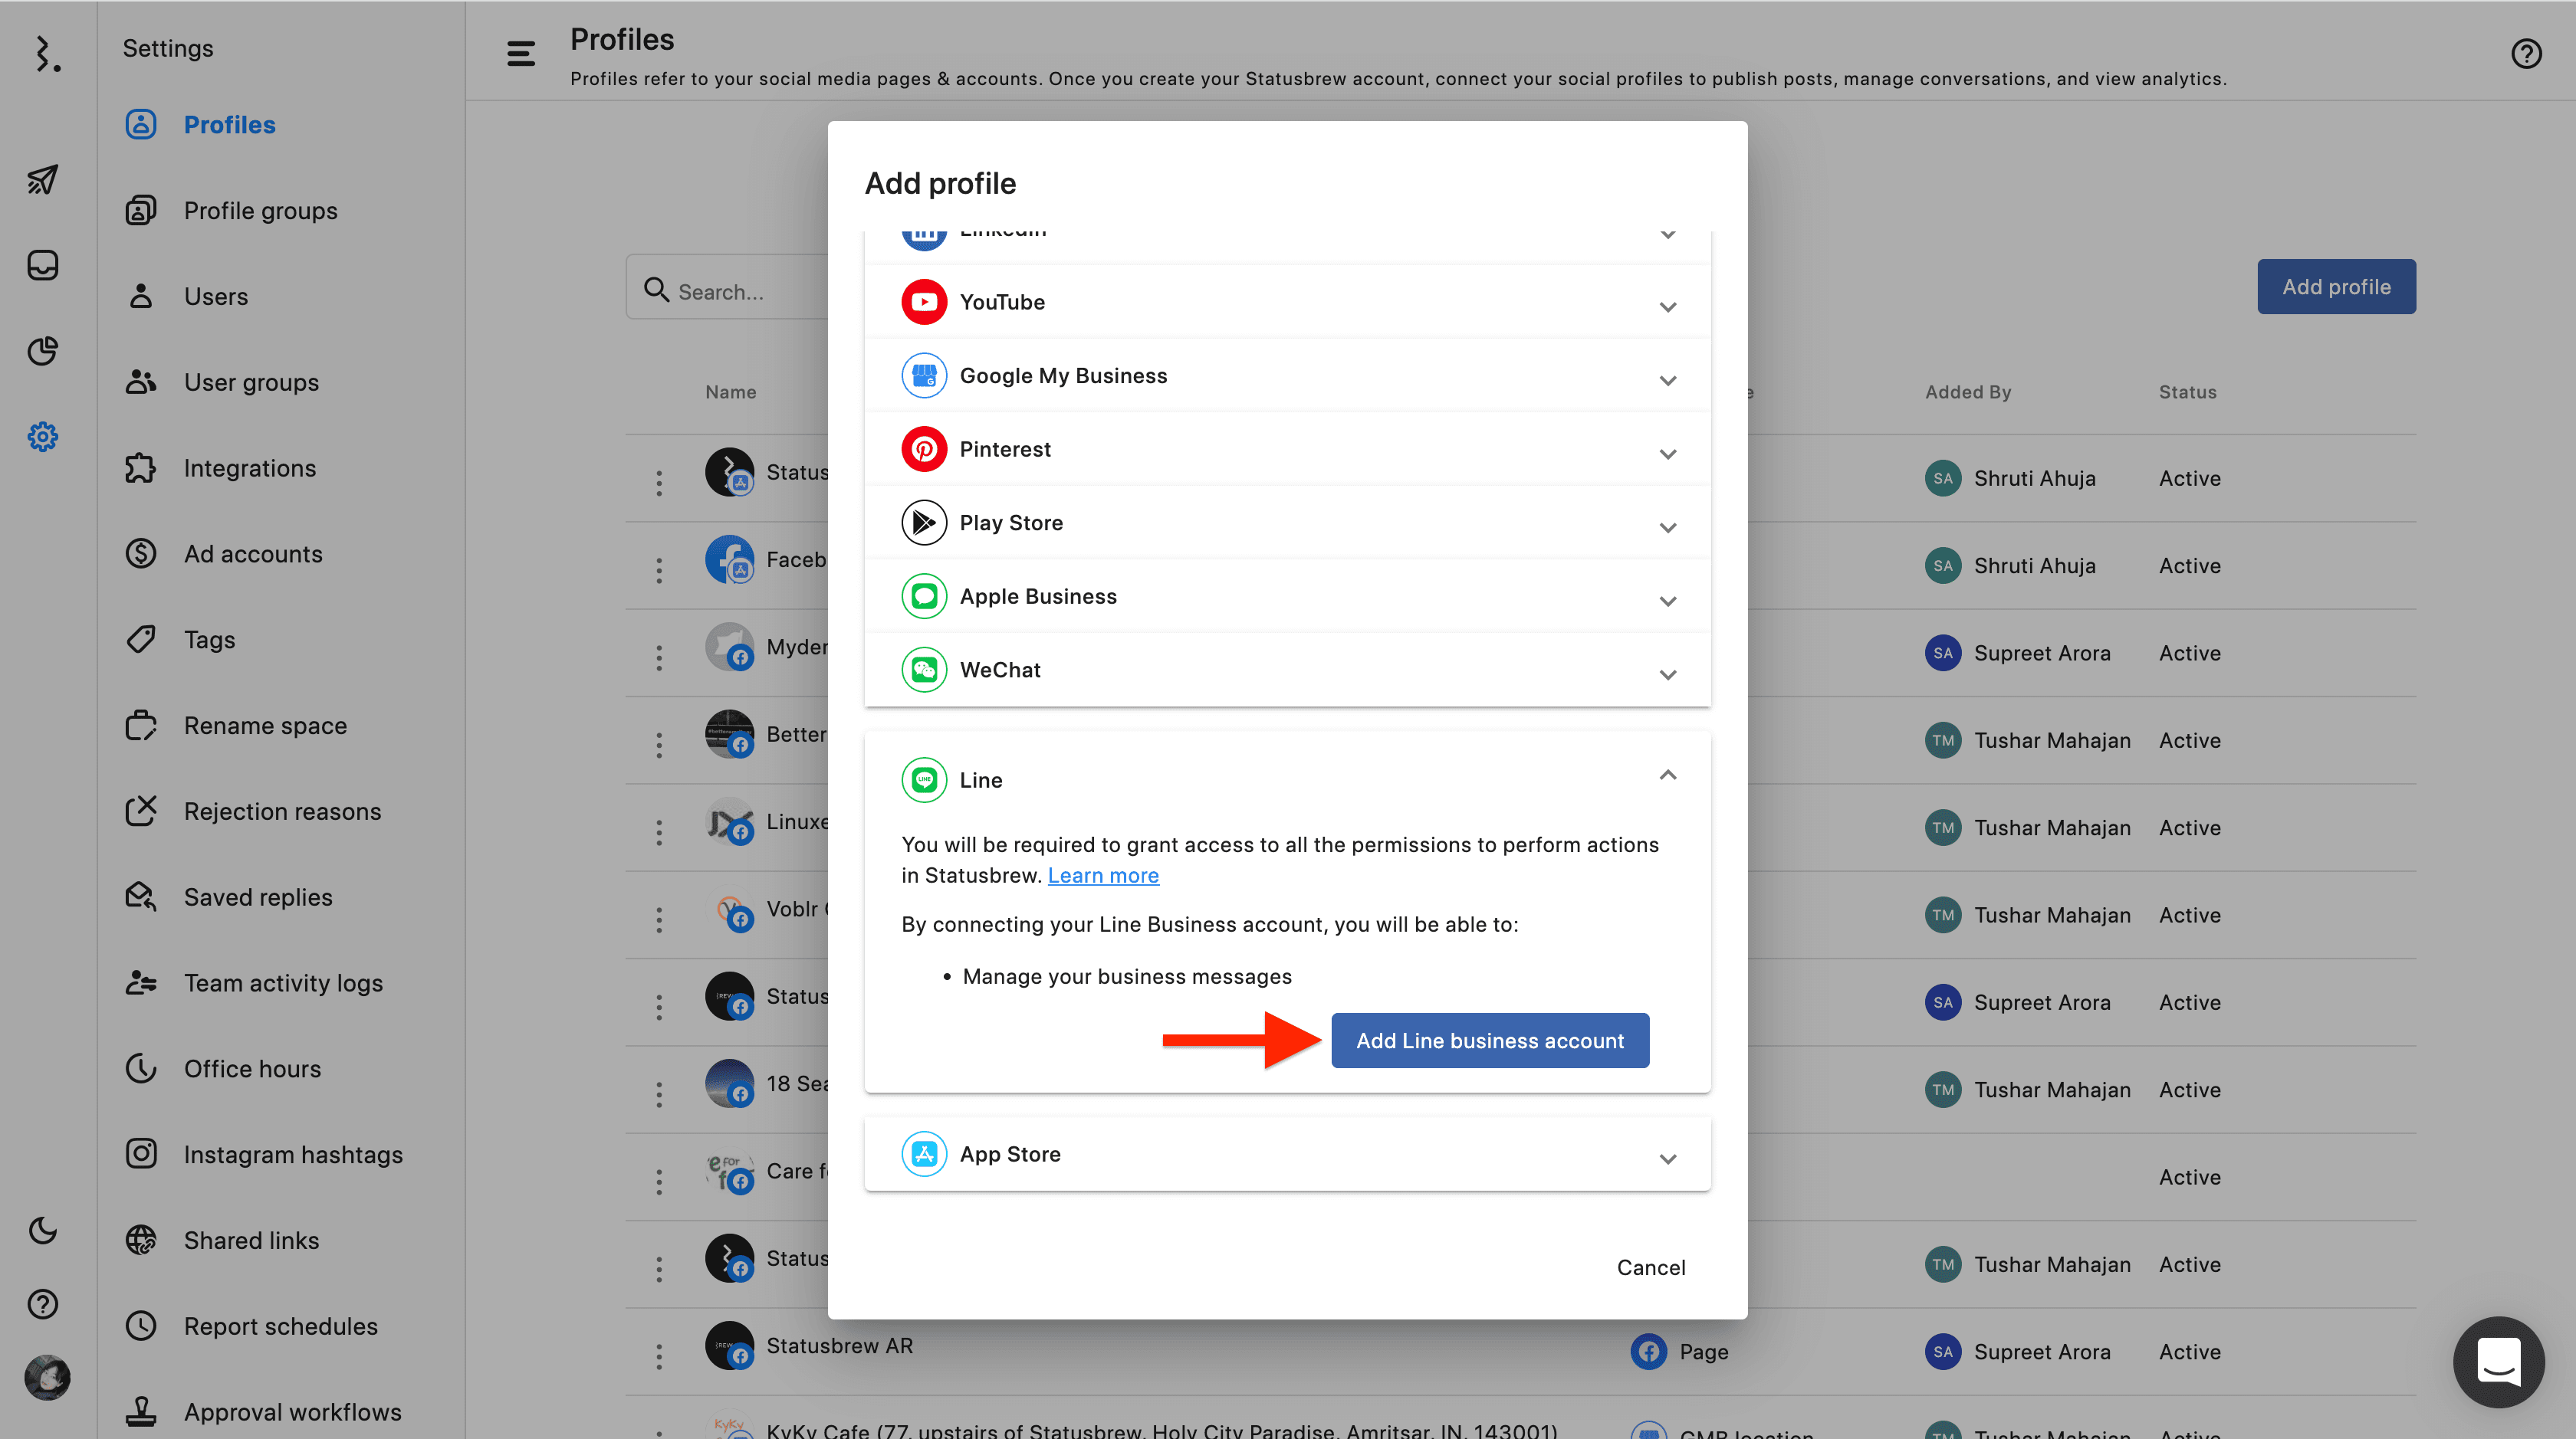
Task: Open the Engage inbox icon
Action: 43,265
